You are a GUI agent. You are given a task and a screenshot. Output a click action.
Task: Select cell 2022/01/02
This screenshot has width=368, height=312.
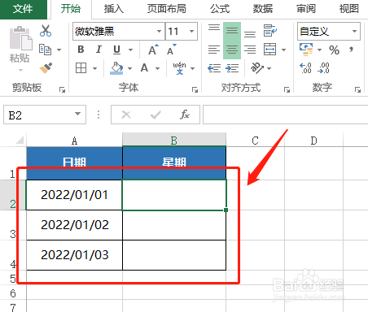click(x=74, y=225)
